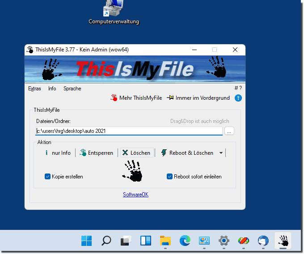
Task: Open the Windows Start menu
Action: (86, 241)
